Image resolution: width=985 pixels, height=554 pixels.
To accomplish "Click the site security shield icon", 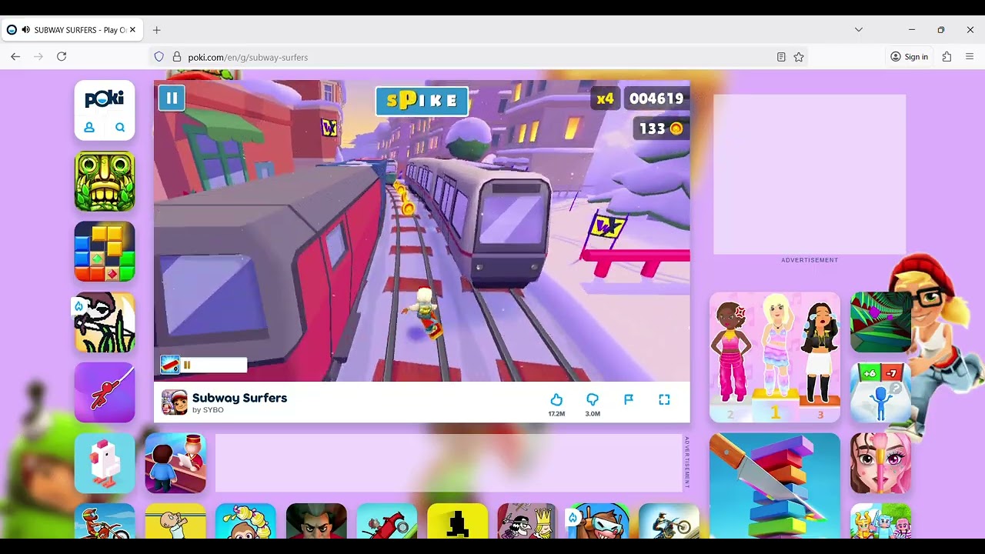I will 159,57.
